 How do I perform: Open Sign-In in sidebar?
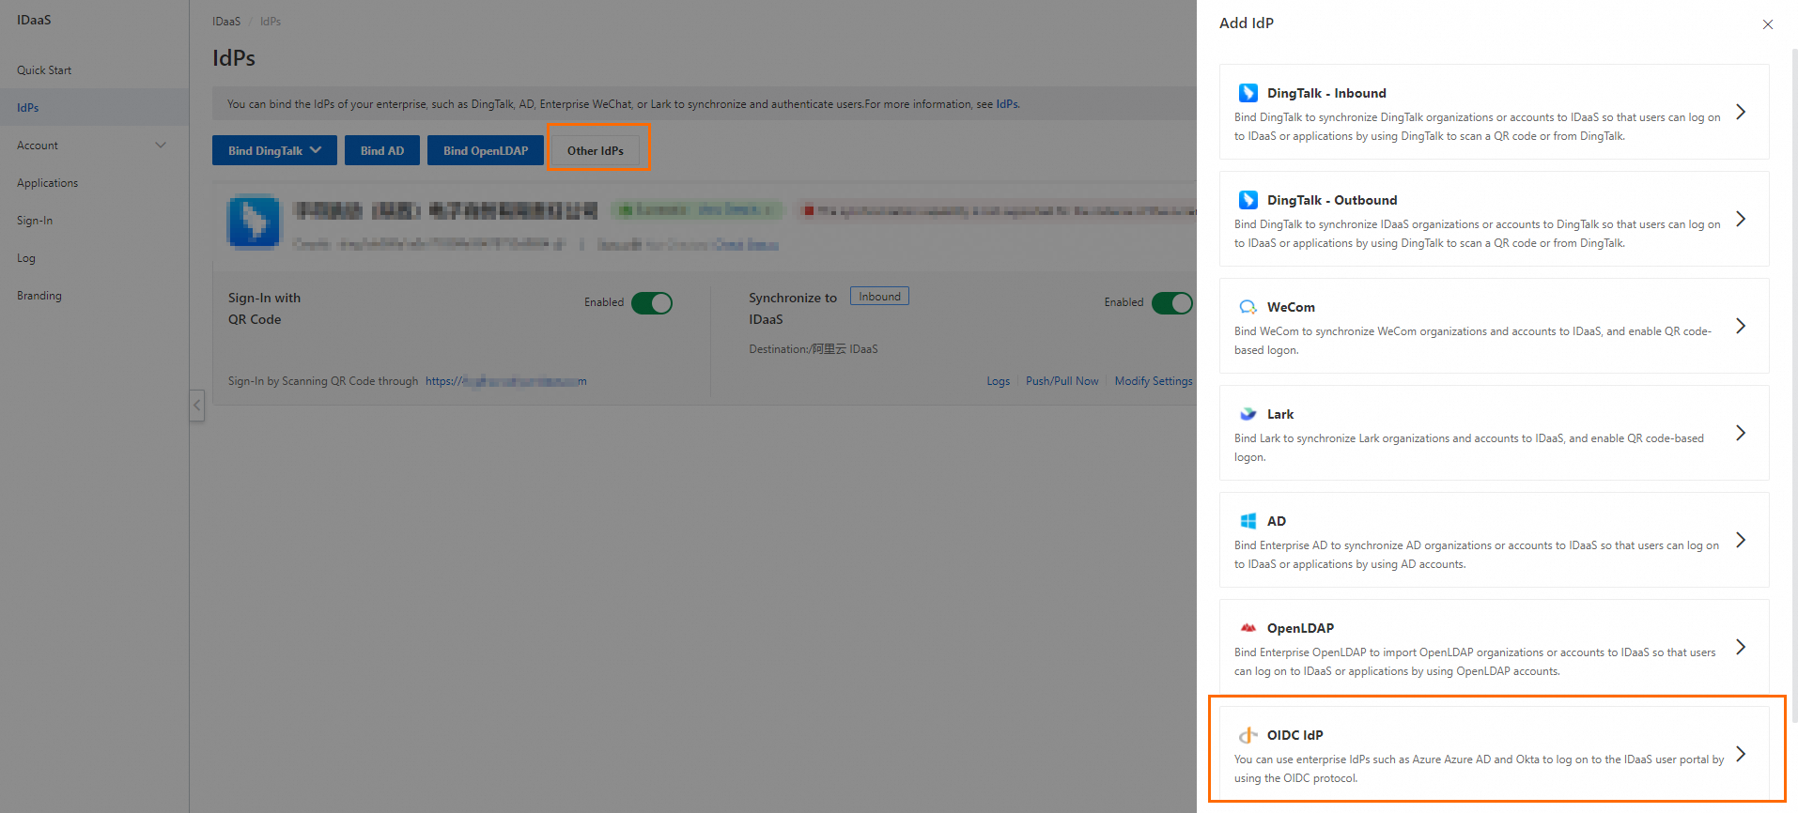pos(35,221)
